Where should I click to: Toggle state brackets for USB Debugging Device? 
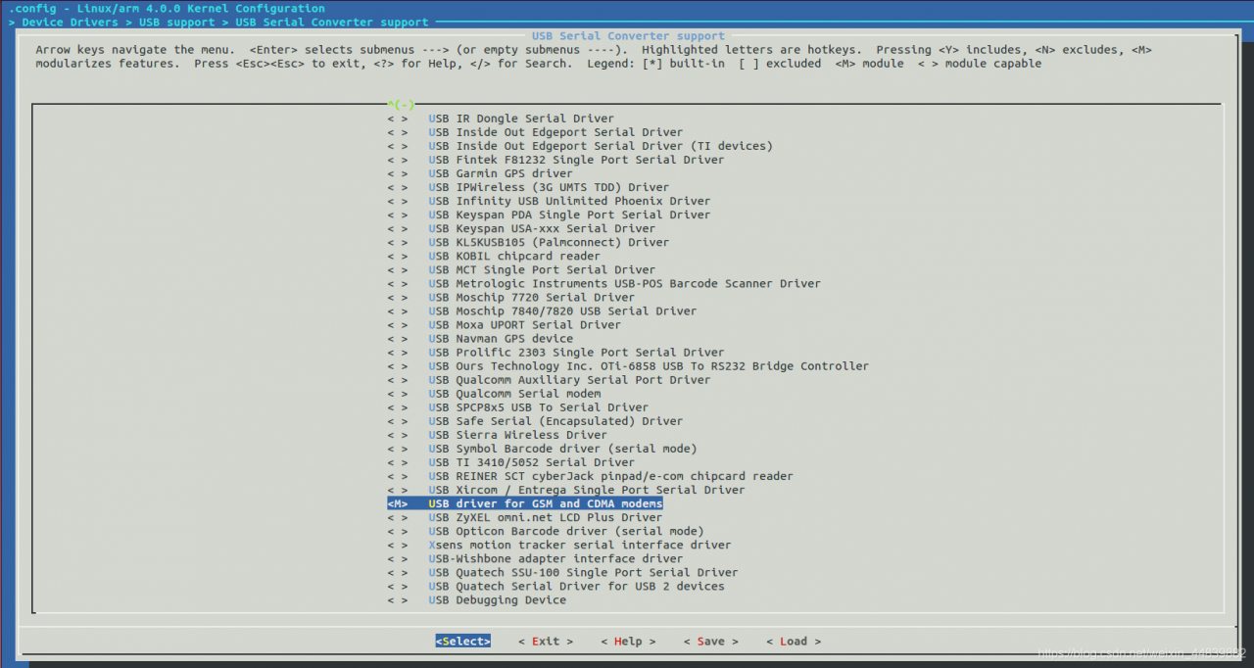coord(398,600)
